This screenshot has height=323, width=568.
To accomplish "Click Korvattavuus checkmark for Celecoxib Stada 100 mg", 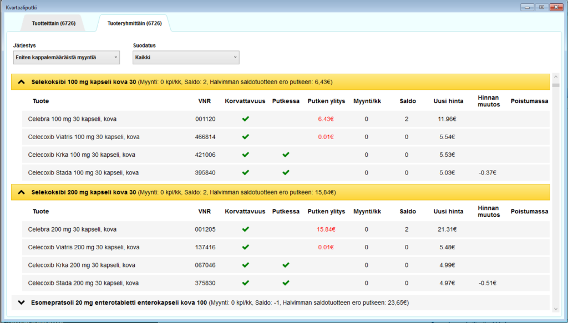I will [x=246, y=172].
